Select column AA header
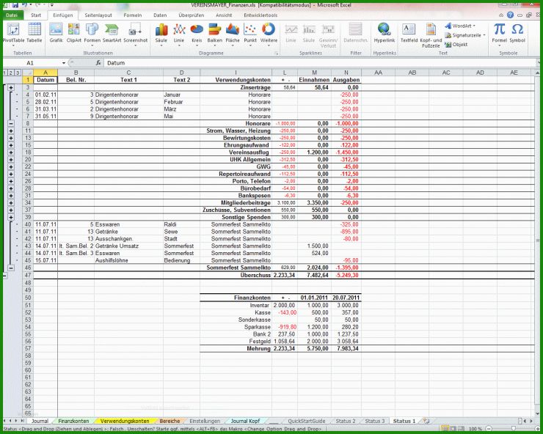Screen dimensions: 543x434 [378, 73]
